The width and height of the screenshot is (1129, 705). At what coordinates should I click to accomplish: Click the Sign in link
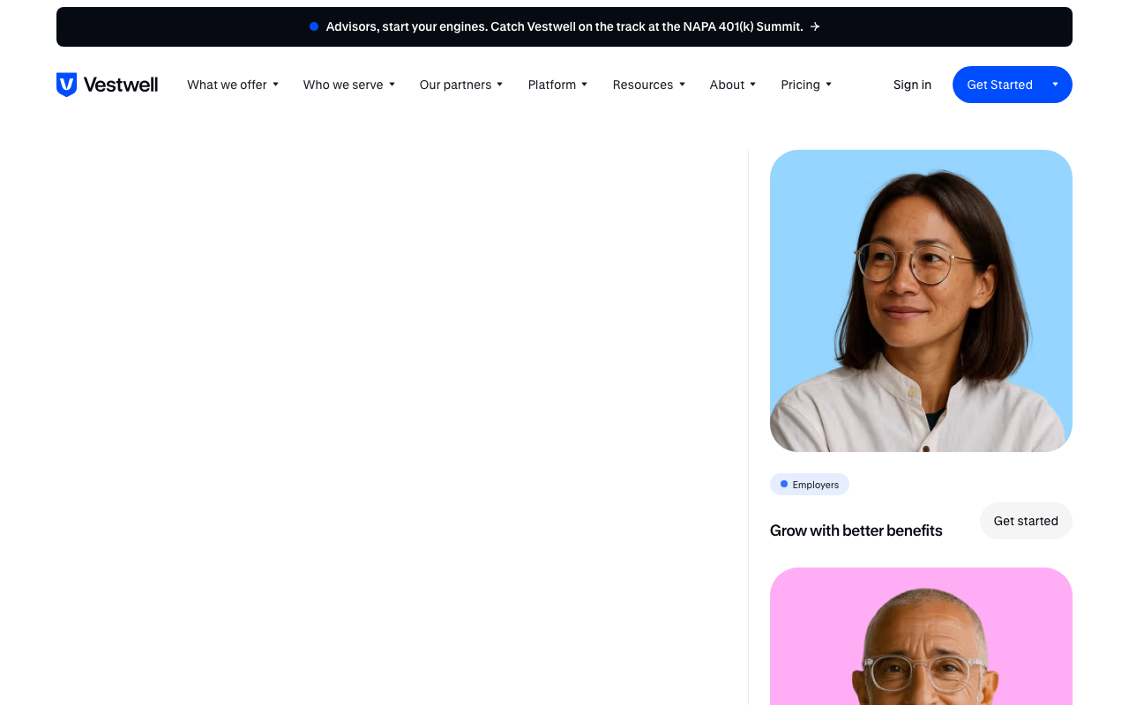coord(912,85)
